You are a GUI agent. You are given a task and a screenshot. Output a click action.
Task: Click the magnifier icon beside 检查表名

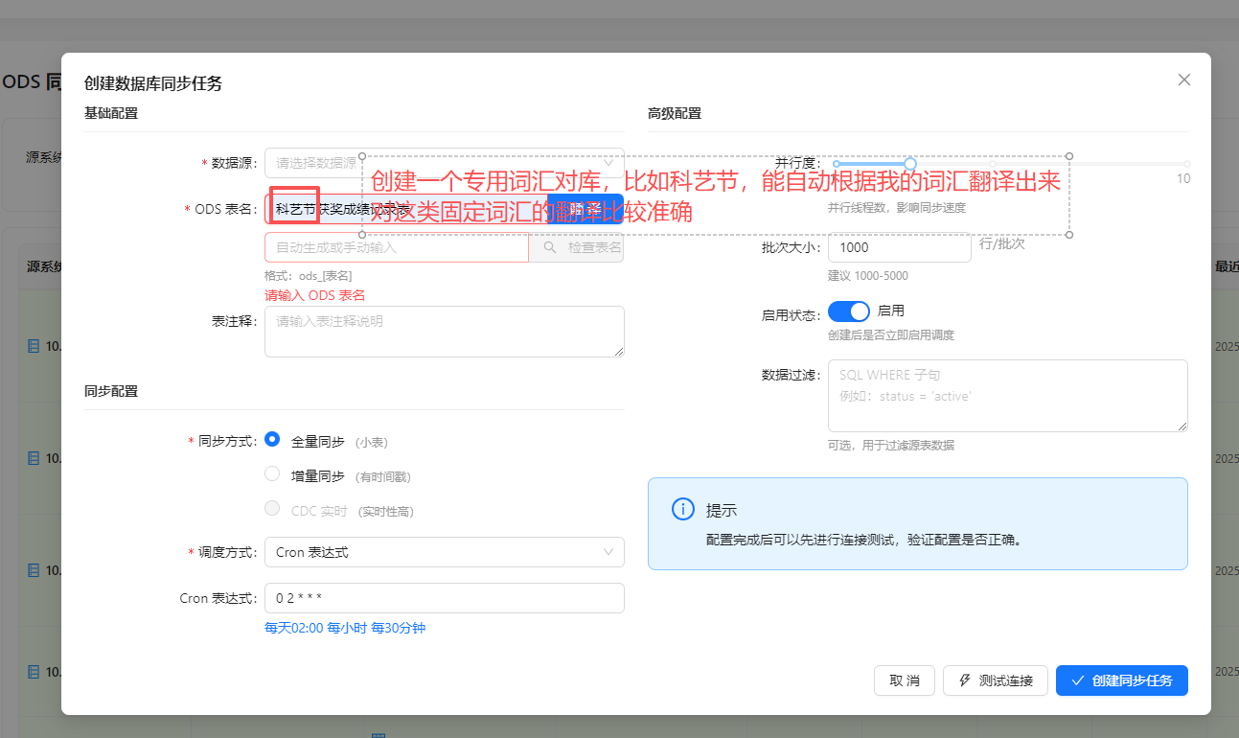point(550,247)
